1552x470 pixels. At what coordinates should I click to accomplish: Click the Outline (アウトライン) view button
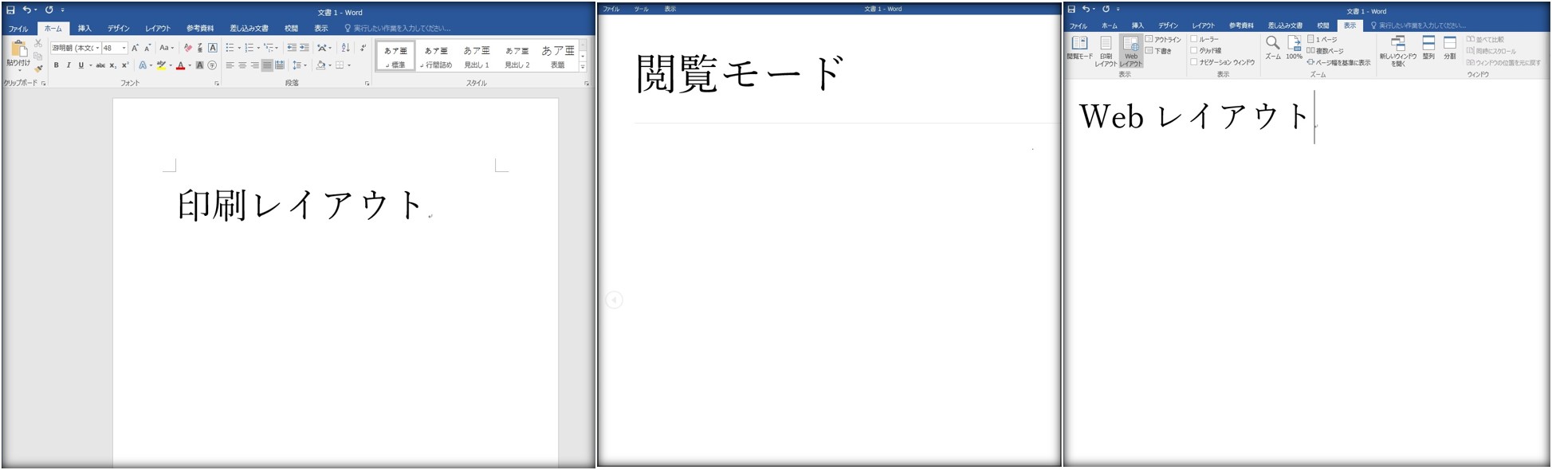1163,39
